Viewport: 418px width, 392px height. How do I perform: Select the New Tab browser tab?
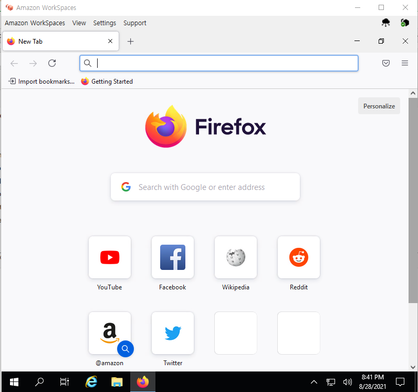[60, 41]
